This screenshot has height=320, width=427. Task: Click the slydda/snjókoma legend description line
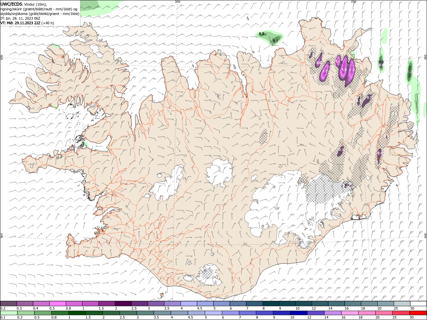pos(40,14)
